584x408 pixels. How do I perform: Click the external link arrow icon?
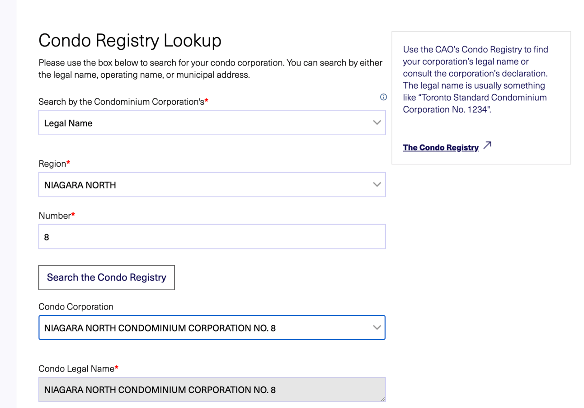[x=487, y=145]
